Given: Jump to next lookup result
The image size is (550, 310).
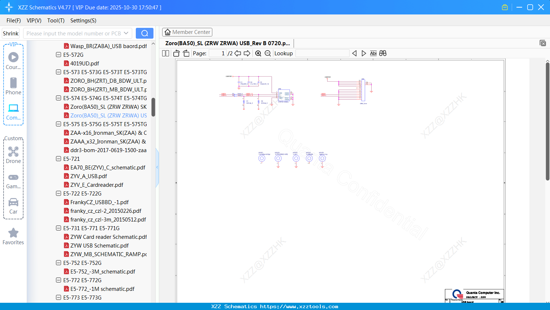Looking at the screenshot, I should tap(364, 53).
